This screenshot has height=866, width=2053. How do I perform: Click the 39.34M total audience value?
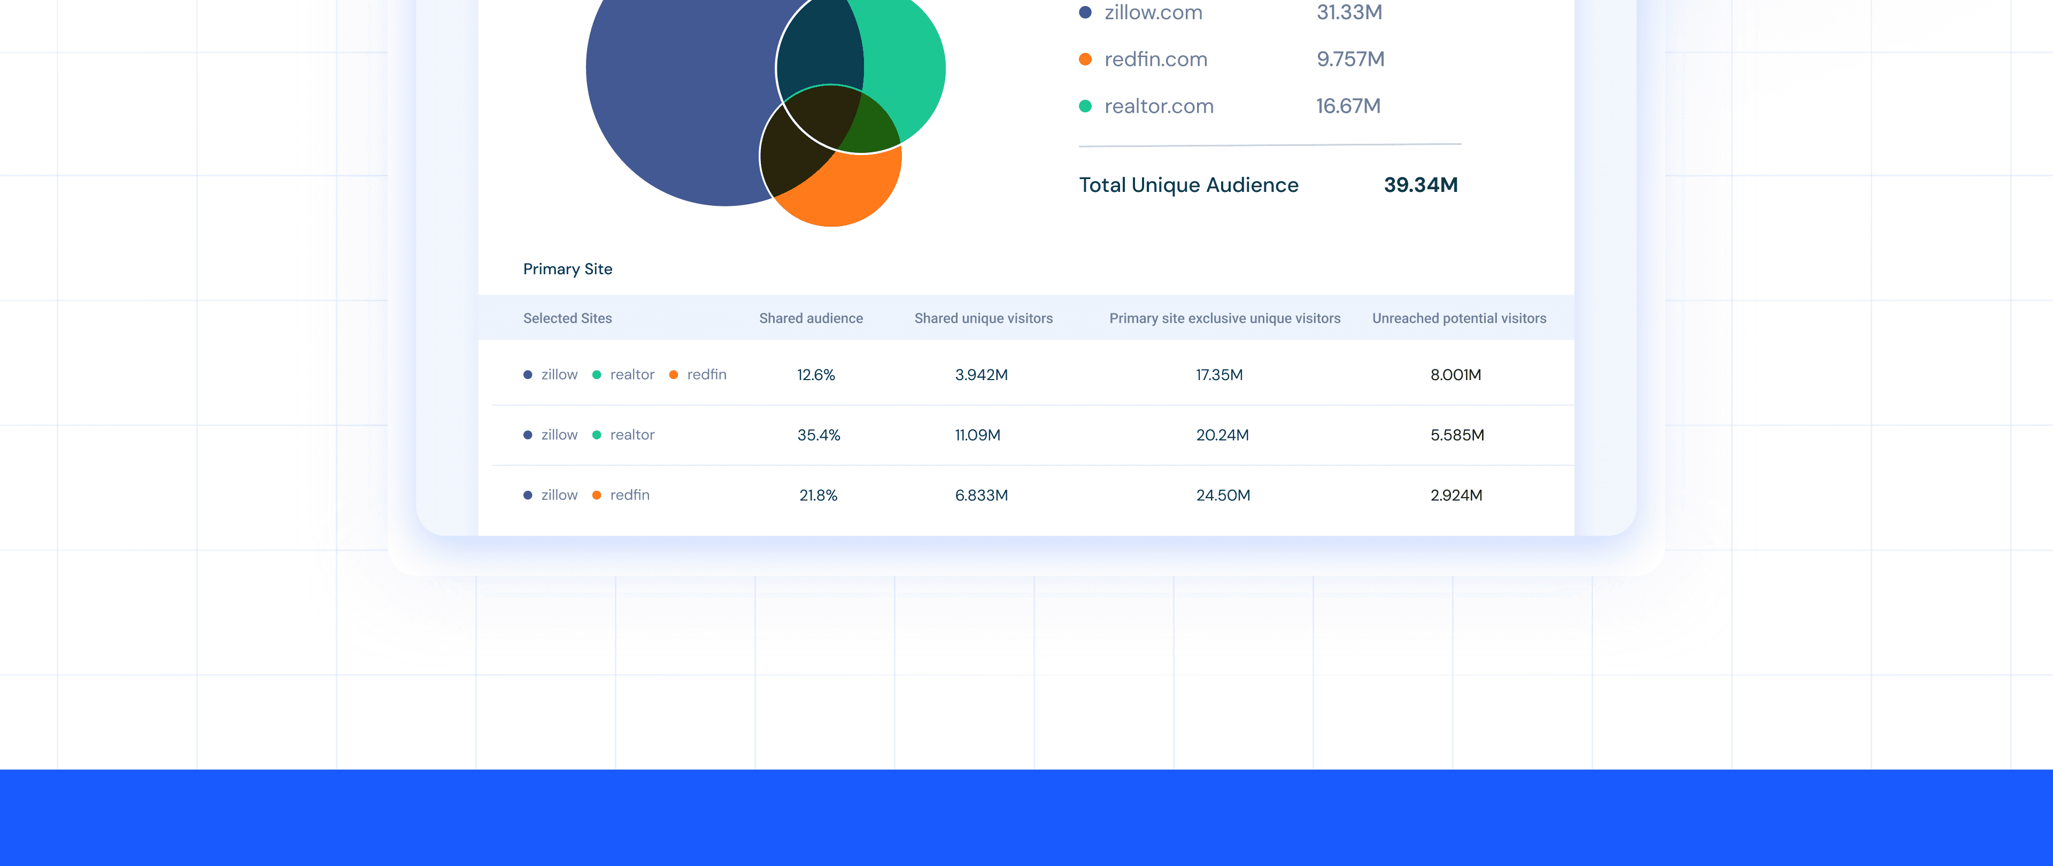click(x=1420, y=185)
